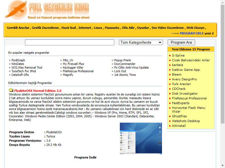Open Ses Video Duzenleme category
The image size is (225, 168).
coord(168,28)
